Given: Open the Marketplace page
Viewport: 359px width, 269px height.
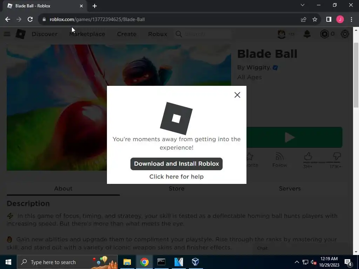Looking at the screenshot, I should click(x=87, y=34).
